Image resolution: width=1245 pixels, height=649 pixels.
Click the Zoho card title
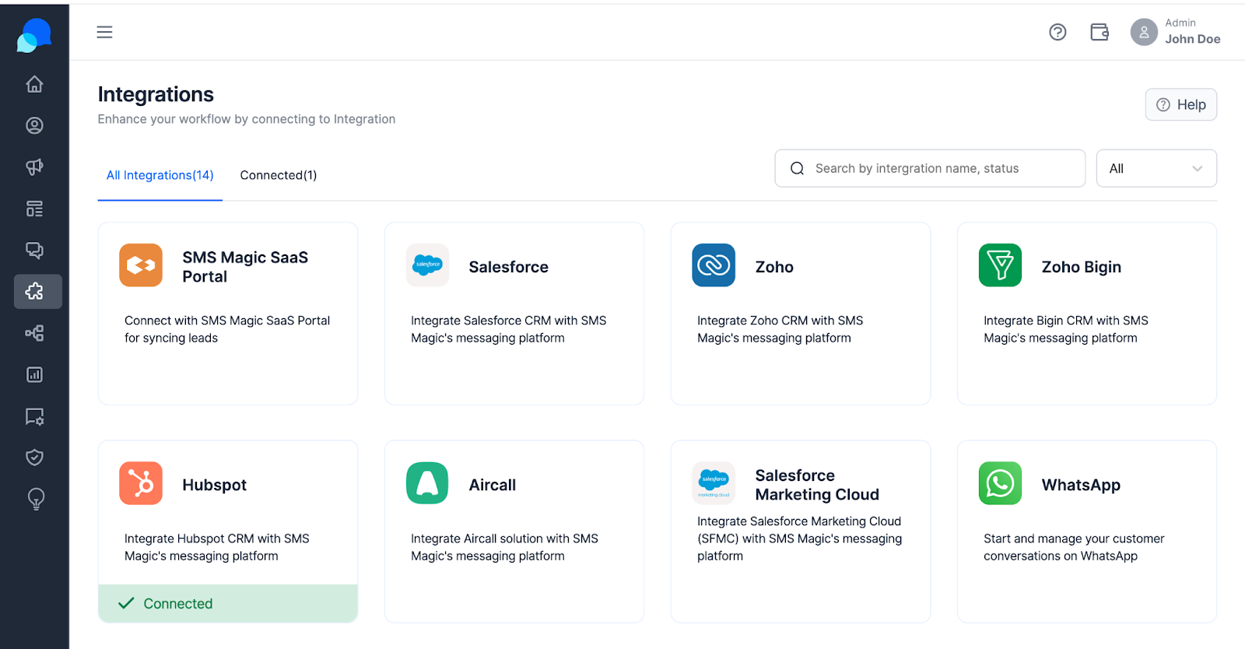tap(774, 267)
